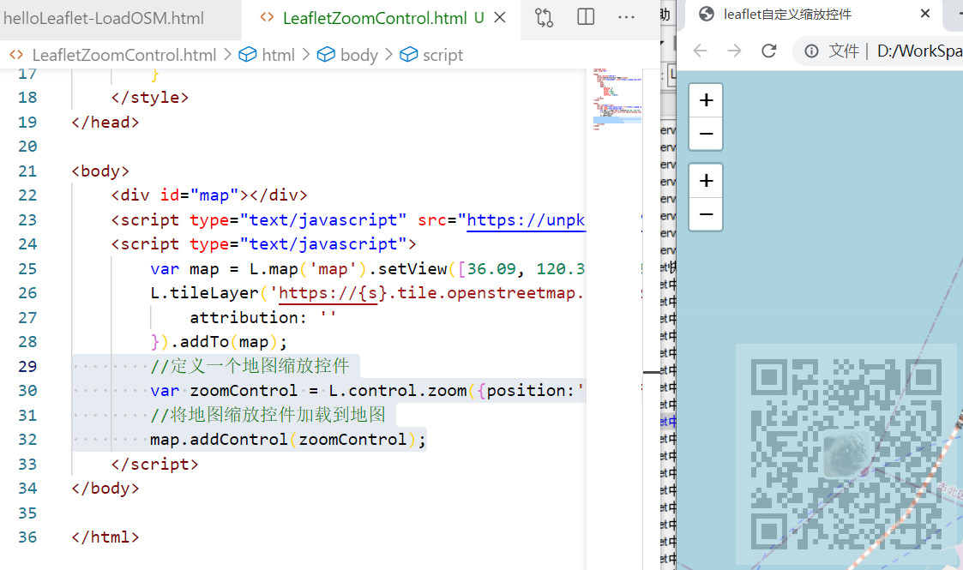Switch to helloLeaflet-LoadOSM.html editor tab
The width and height of the screenshot is (963, 570).
pos(103,18)
